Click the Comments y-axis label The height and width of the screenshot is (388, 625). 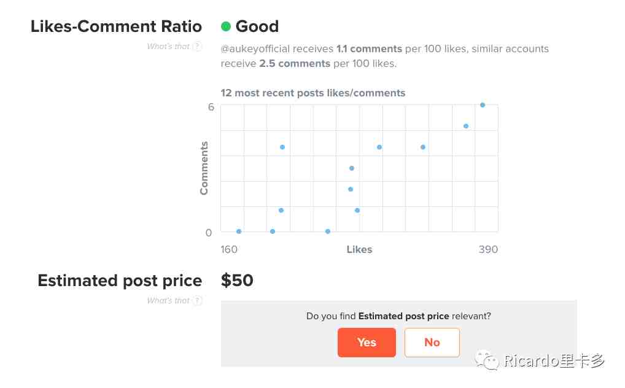click(204, 168)
